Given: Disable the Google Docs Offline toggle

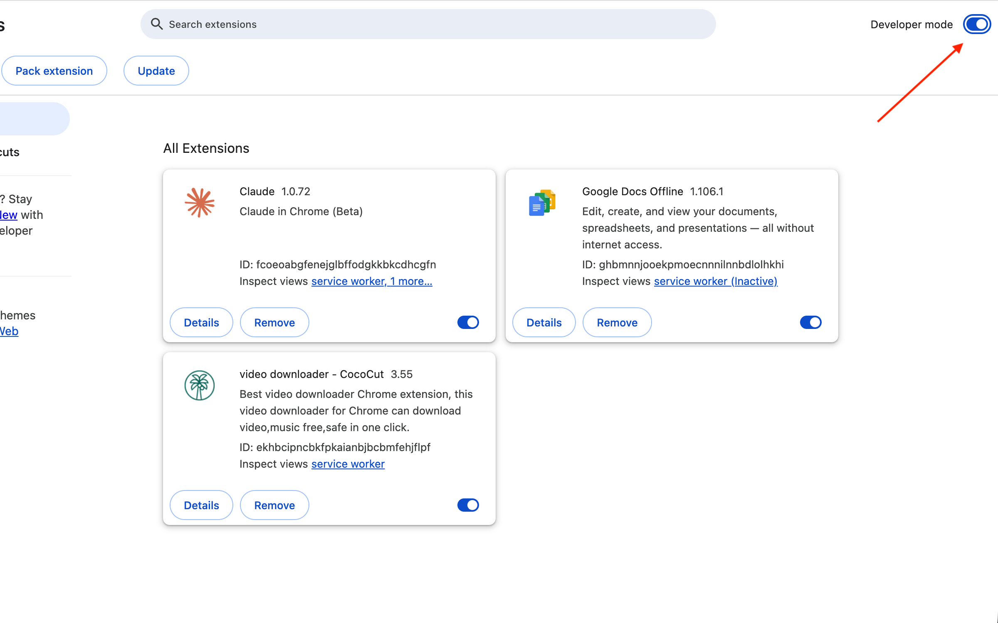Looking at the screenshot, I should [811, 322].
